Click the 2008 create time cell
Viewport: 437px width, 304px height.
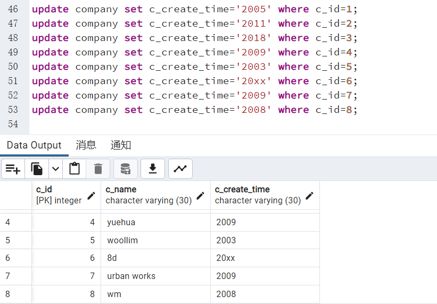pos(265,294)
